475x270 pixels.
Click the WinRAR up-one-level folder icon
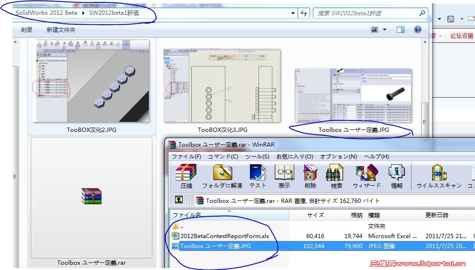pyautogui.click(x=179, y=200)
